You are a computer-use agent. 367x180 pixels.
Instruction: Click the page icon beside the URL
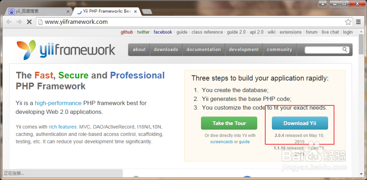click(x=41, y=22)
